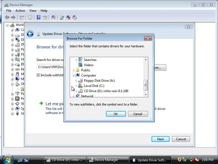Image resolution: width=218 pixels, height=164 pixels.
Task: Close the Update Driver Software window
Action: coord(188,27)
